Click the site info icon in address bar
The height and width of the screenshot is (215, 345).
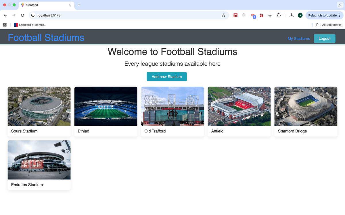[x=33, y=15]
